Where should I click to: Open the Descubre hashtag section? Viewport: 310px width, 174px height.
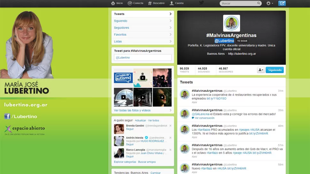click(150, 3)
